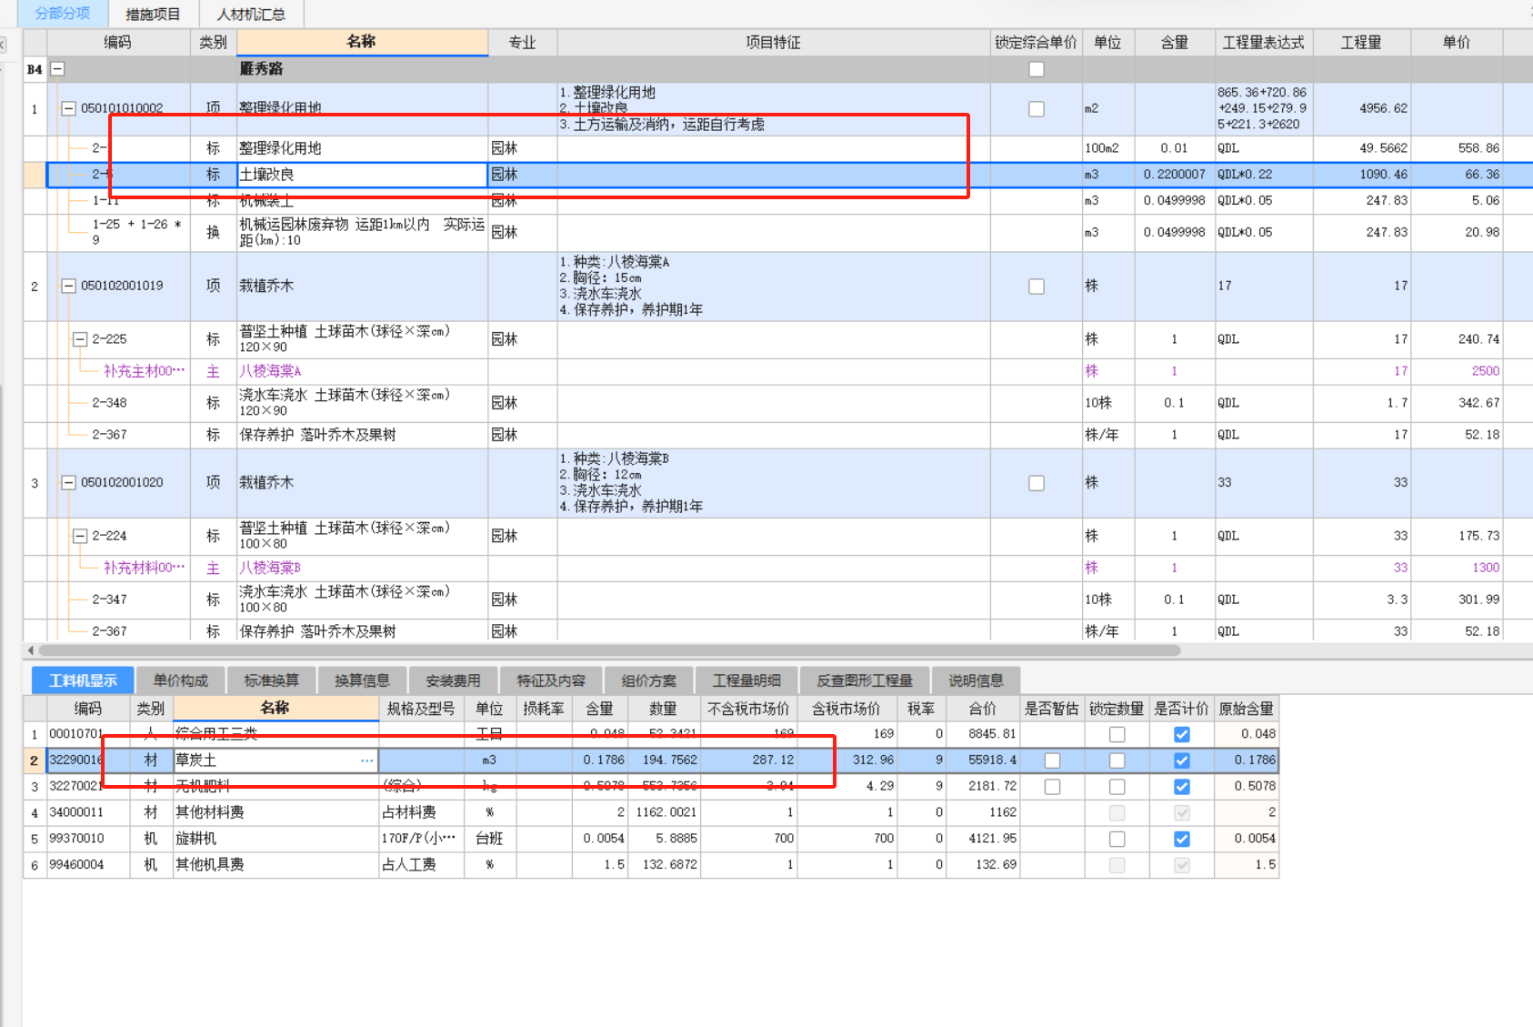Click the 项目特征 column header

pos(774,43)
